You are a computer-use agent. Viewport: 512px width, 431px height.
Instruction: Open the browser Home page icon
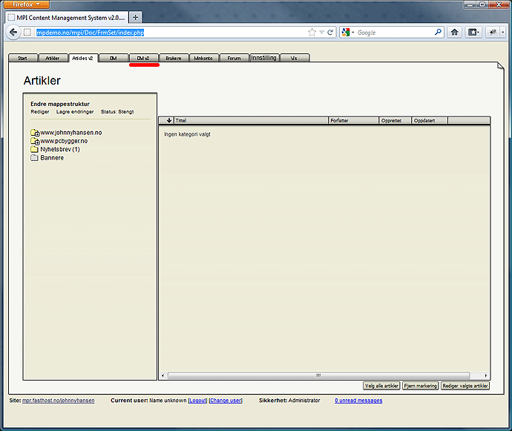454,32
